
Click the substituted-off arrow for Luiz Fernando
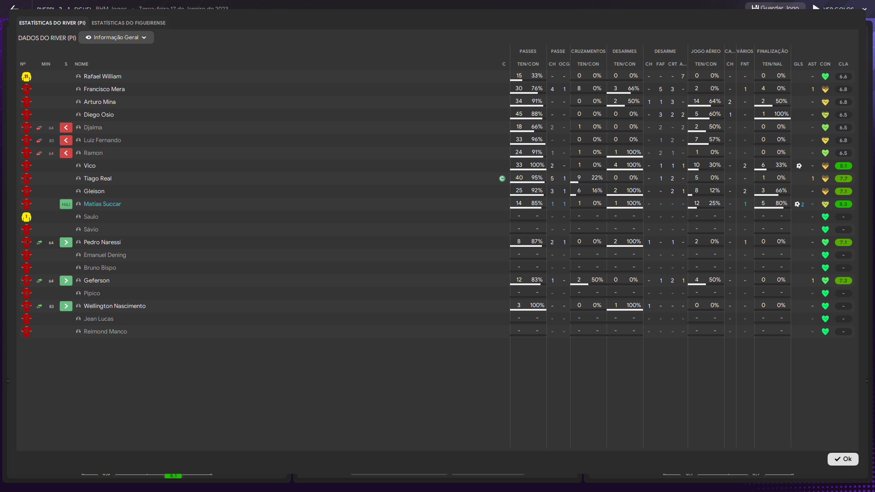coord(66,140)
